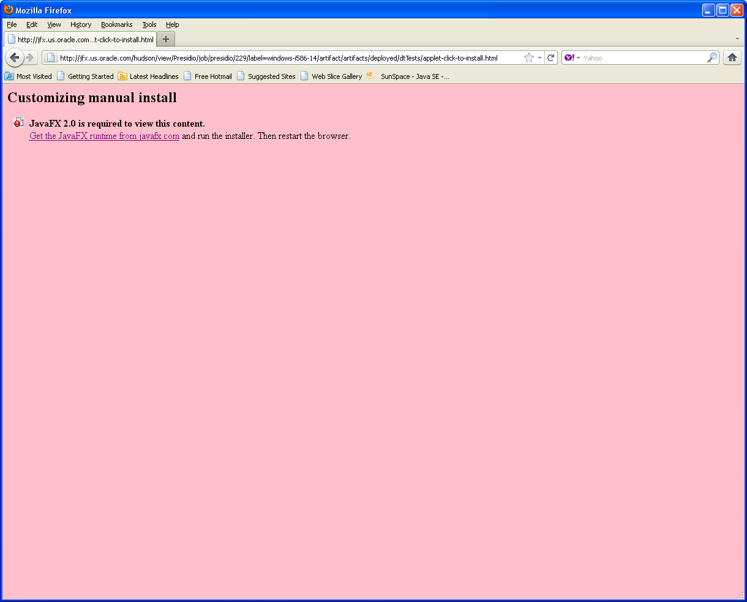The width and height of the screenshot is (747, 602).
Task: Go to home page with Home button
Action: [732, 58]
